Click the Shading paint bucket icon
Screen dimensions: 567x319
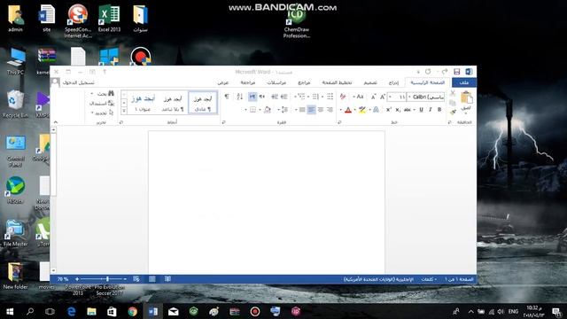tap(268, 110)
